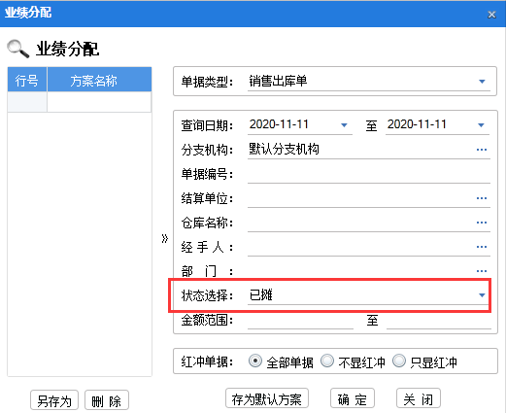The width and height of the screenshot is (506, 413).
Task: Click the minimum 金额范围 input field
Action: point(300,322)
